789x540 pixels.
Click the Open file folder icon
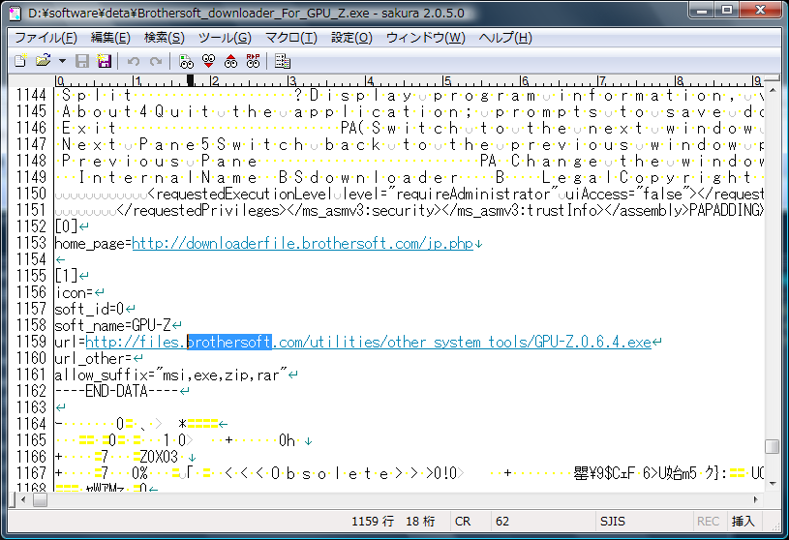42,61
